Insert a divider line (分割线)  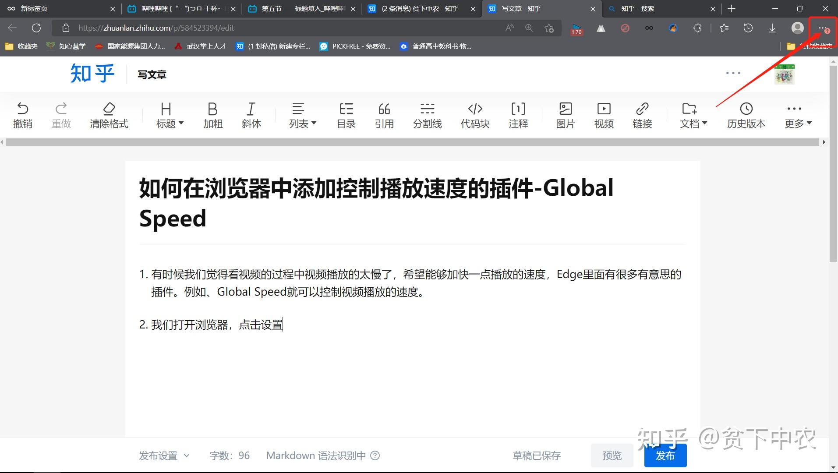click(x=428, y=115)
